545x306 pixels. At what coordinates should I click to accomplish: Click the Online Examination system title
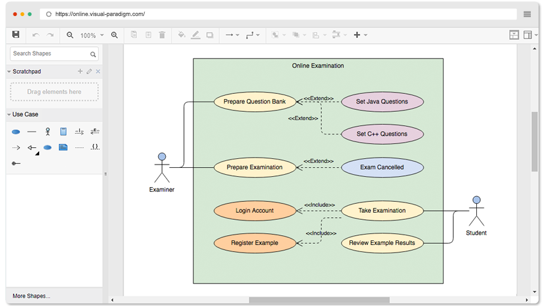pos(317,66)
